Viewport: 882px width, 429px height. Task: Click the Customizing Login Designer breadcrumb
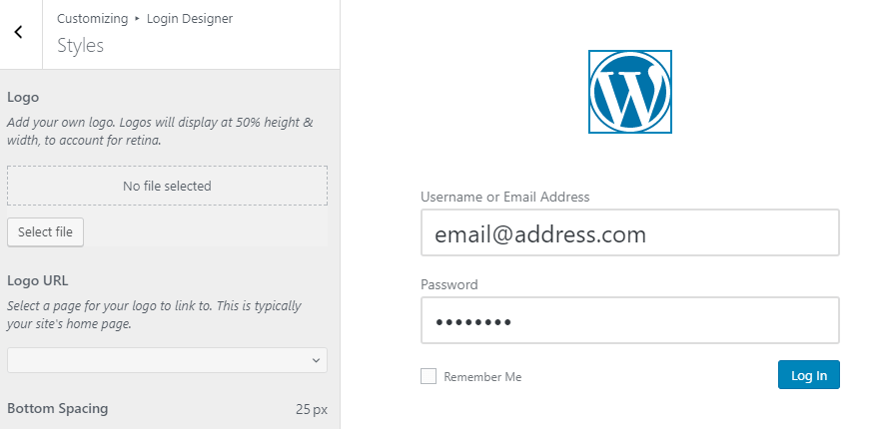tap(145, 19)
